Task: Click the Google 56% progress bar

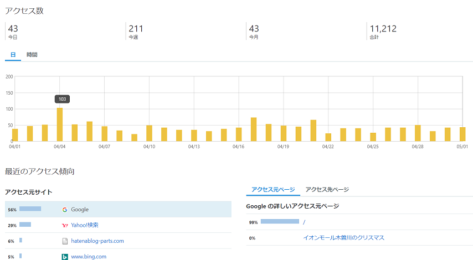Action: 30,209
